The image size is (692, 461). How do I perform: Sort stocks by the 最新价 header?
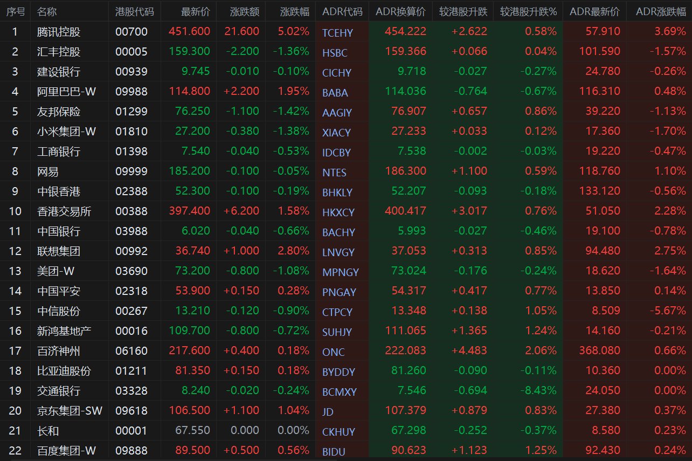click(196, 11)
